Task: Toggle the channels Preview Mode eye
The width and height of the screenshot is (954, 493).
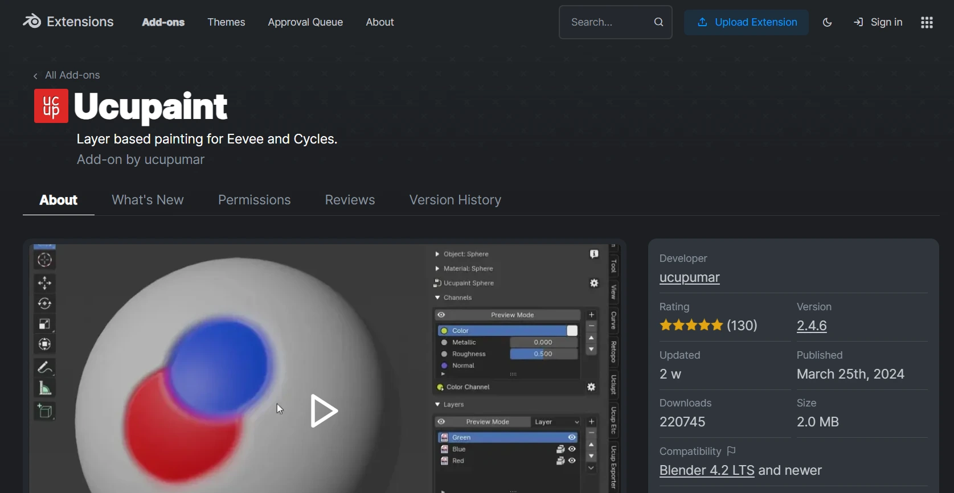Action: pos(441,315)
